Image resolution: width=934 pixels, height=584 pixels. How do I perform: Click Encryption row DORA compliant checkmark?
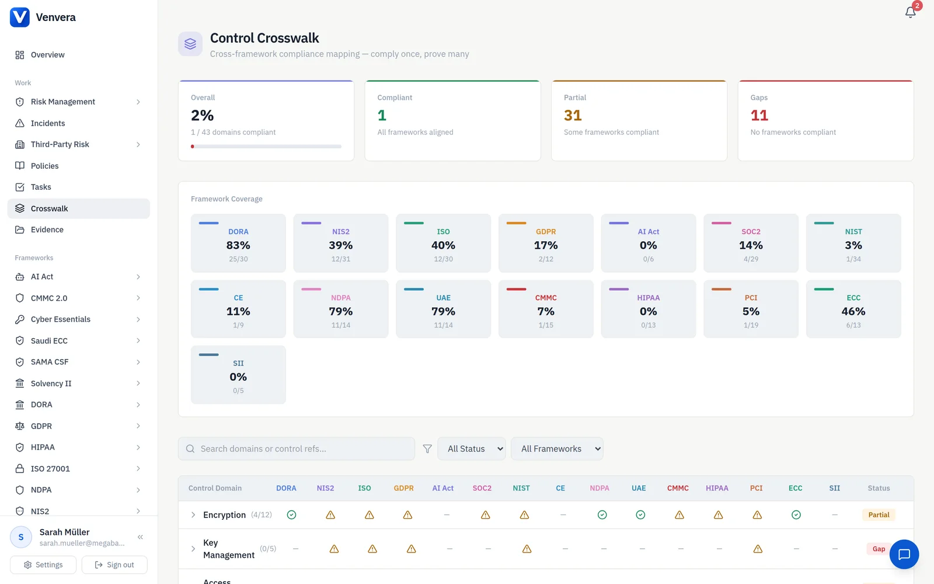point(291,515)
